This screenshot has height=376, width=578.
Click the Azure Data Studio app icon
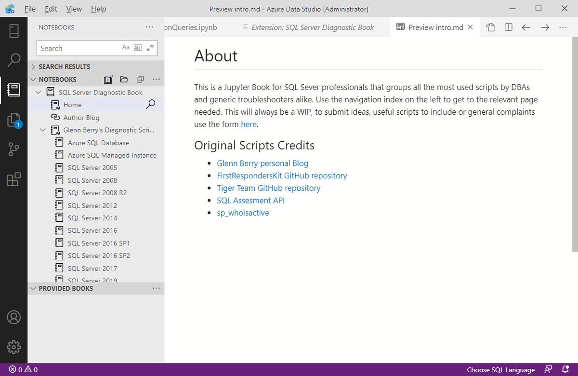pos(10,9)
